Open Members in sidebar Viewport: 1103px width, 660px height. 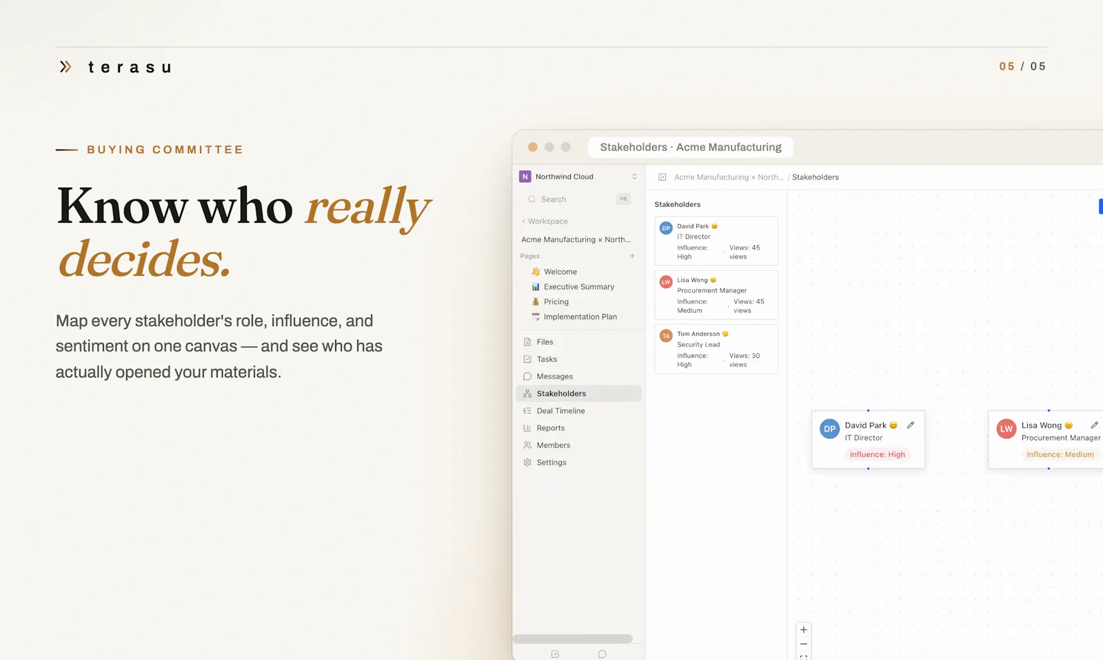578,446
